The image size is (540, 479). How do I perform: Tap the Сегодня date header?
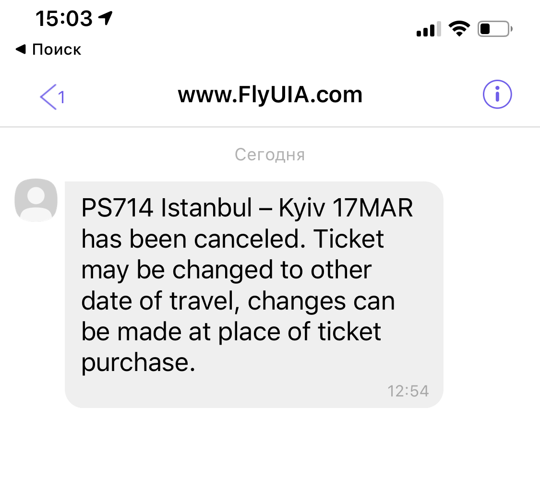tap(270, 155)
